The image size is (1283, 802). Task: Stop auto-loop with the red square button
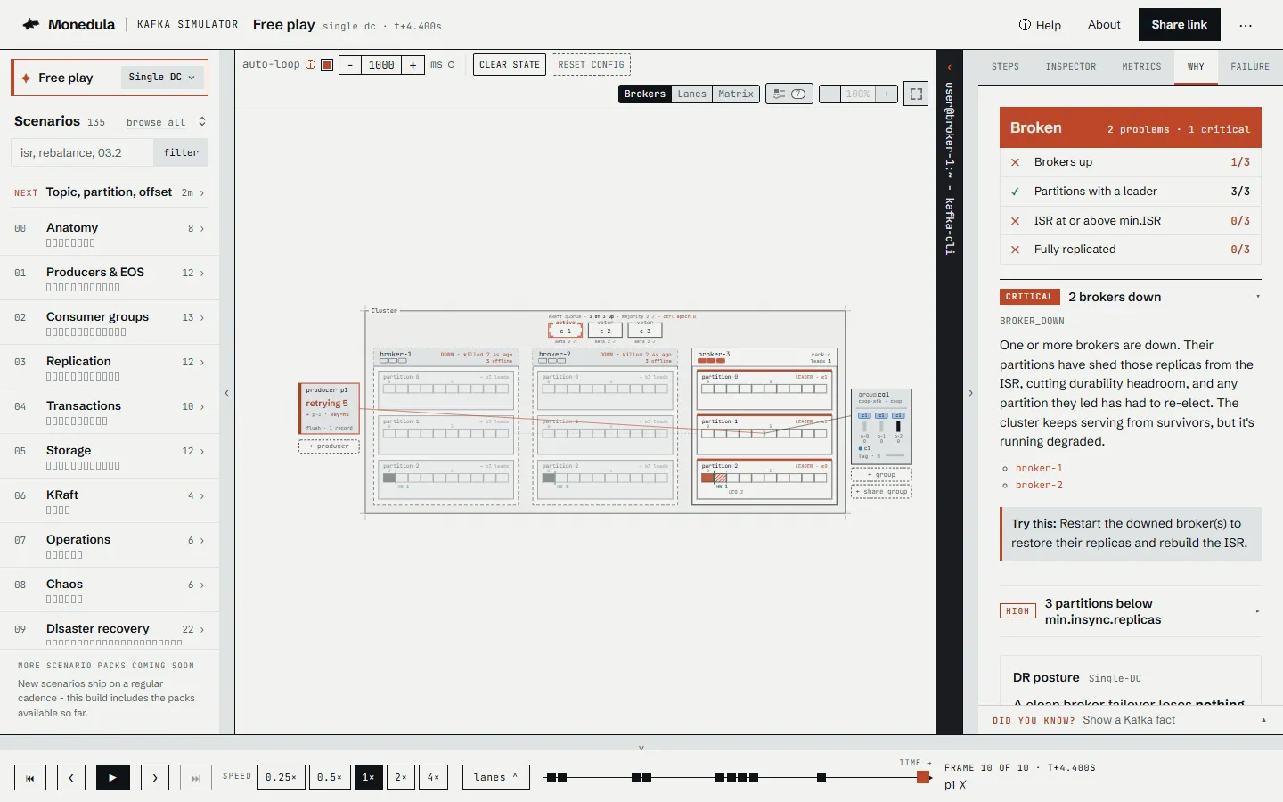tap(327, 64)
